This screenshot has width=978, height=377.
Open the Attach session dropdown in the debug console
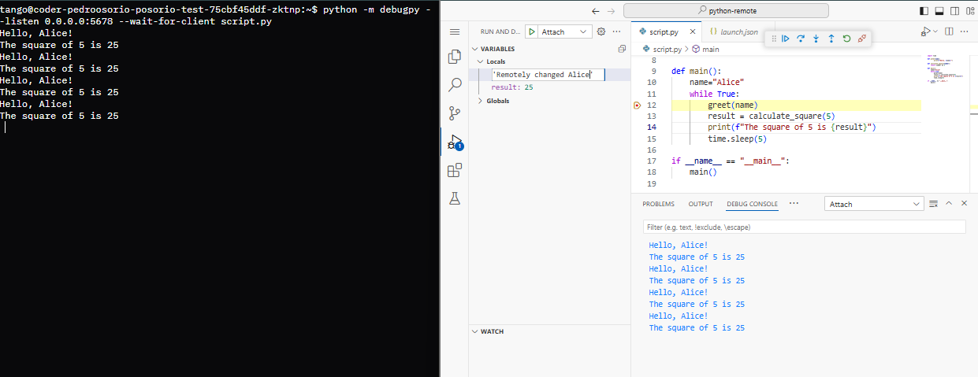(x=874, y=204)
